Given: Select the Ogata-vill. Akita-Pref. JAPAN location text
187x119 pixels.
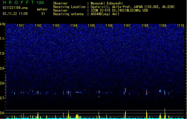Looking at the screenshot, I should (x=133, y=7).
